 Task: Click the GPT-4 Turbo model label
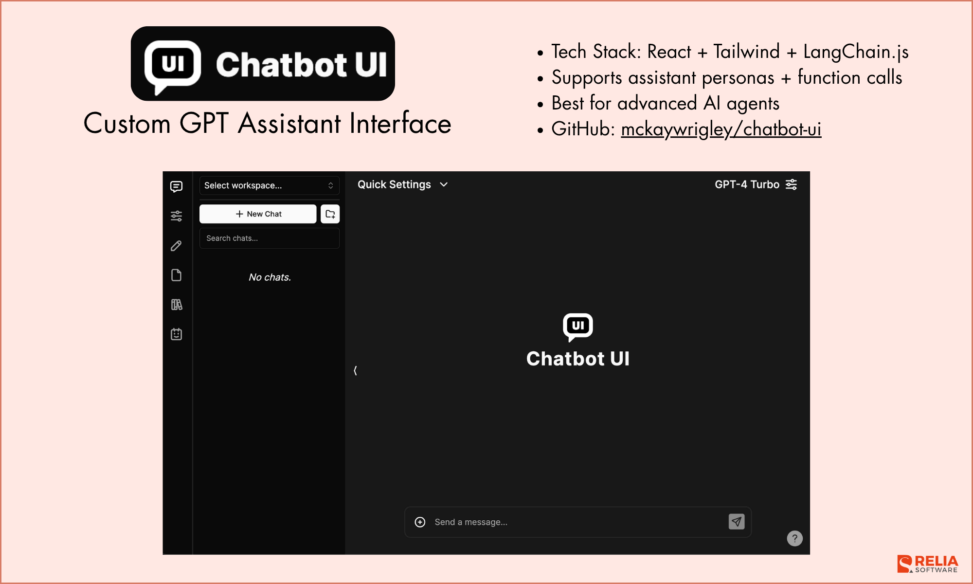click(747, 184)
